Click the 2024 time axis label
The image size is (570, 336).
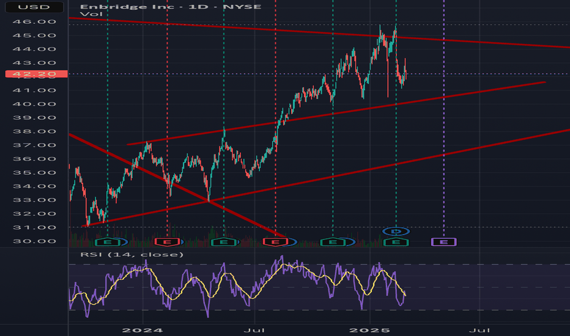[142, 330]
